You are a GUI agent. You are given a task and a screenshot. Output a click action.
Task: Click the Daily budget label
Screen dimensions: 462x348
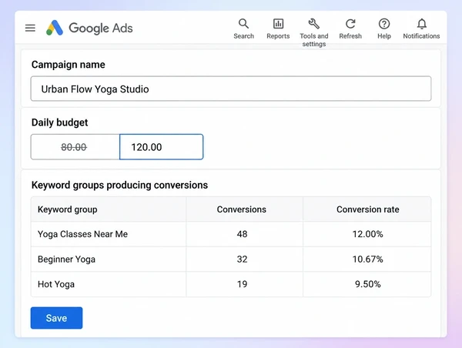tap(59, 122)
